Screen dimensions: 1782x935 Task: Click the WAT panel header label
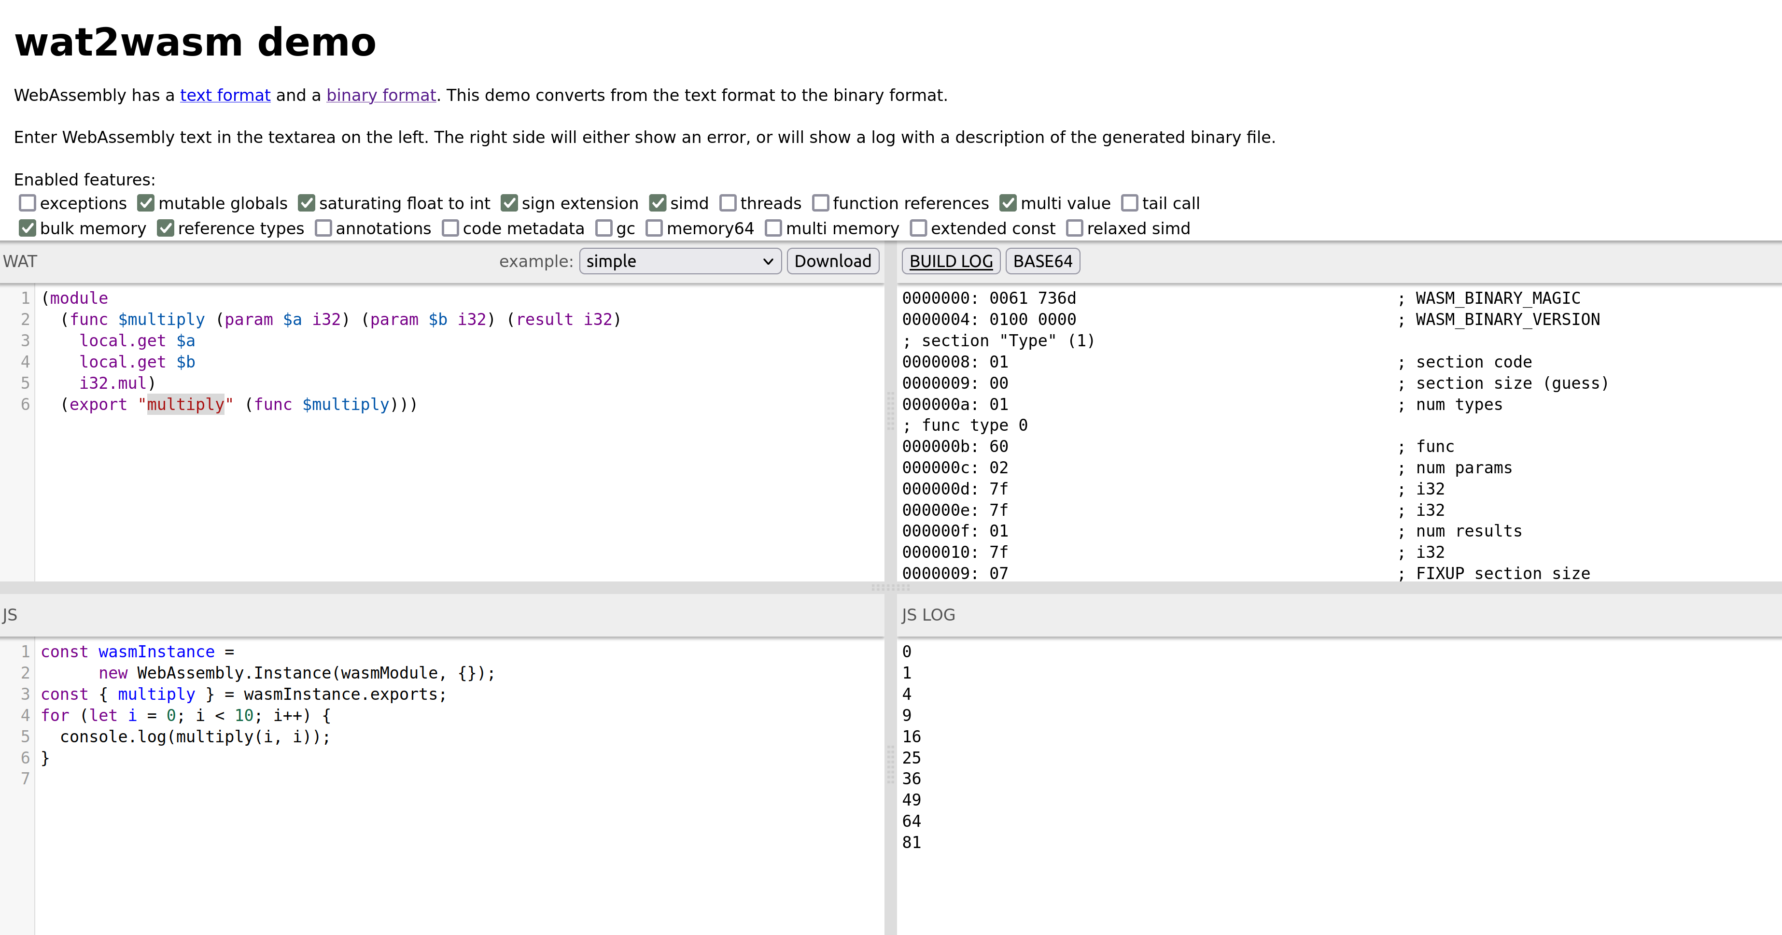point(20,261)
